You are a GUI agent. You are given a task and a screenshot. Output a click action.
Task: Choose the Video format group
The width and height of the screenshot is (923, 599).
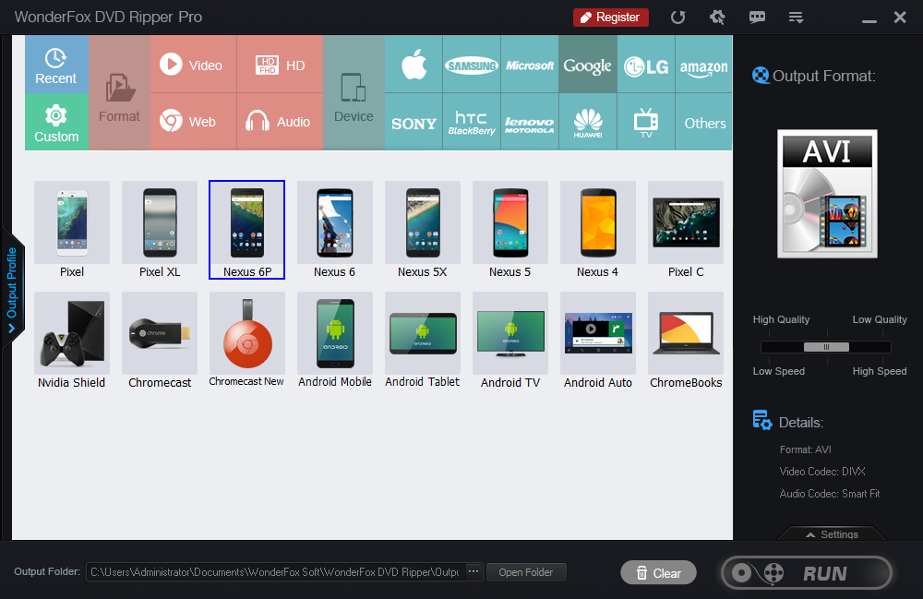(x=194, y=64)
